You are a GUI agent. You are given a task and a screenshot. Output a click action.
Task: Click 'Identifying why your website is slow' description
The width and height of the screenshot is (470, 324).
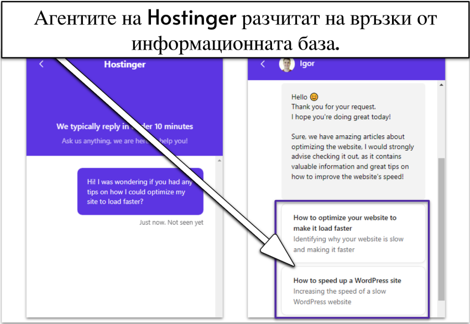348,244
